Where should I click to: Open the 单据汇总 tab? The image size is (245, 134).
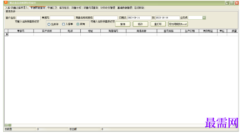click(x=52, y=8)
